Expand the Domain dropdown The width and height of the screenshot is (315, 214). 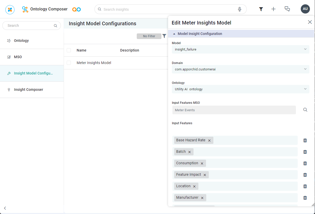240,69
